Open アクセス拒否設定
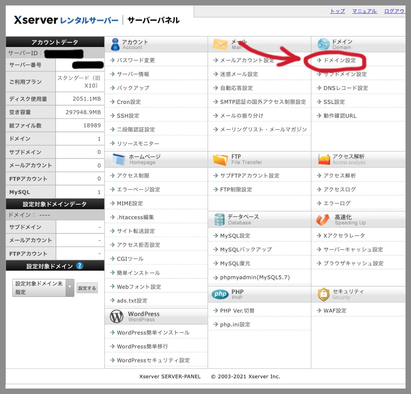 coord(138,245)
